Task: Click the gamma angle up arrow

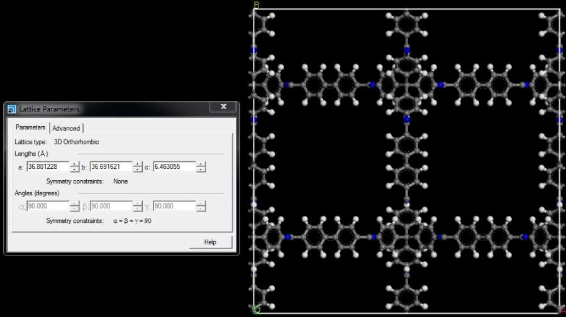Action: (201, 203)
